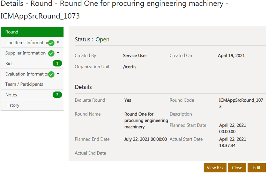Click green checkmark beside Evaluation Information
Viewport: 267px width, 174px height.
tap(51, 74)
